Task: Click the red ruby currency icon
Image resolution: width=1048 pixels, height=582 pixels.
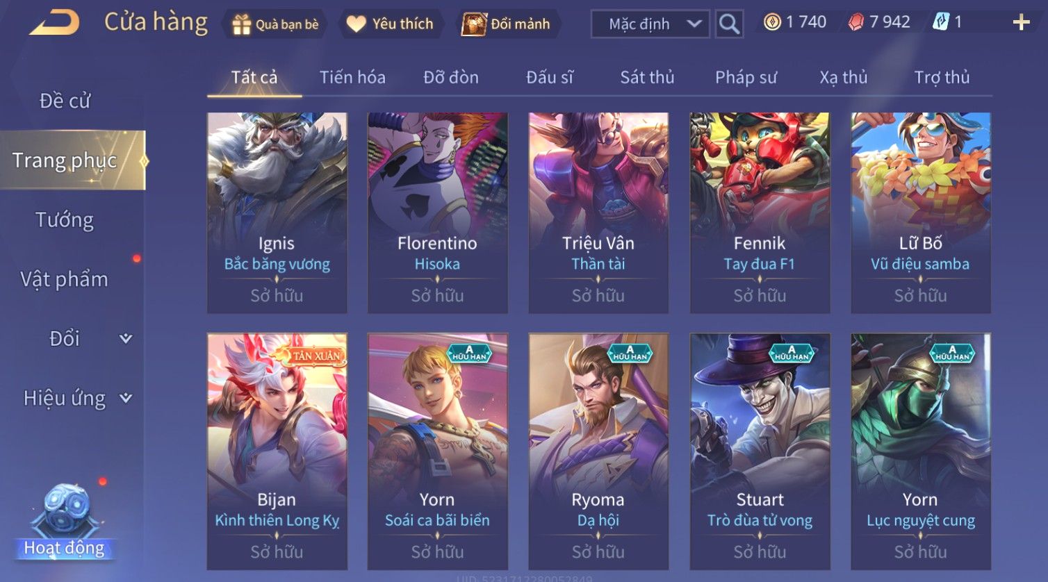Action: (x=856, y=22)
